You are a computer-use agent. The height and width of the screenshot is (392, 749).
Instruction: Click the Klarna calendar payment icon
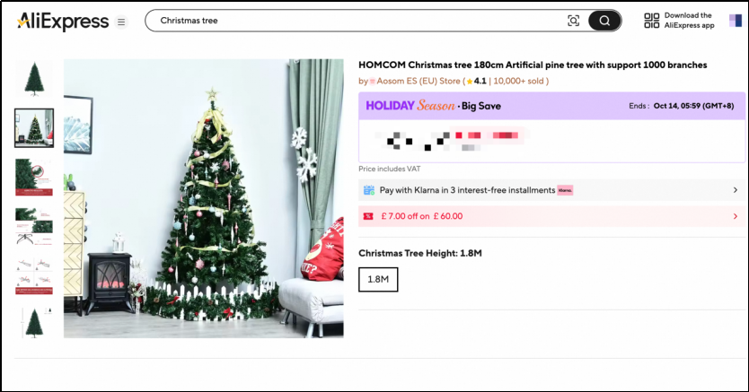(369, 190)
